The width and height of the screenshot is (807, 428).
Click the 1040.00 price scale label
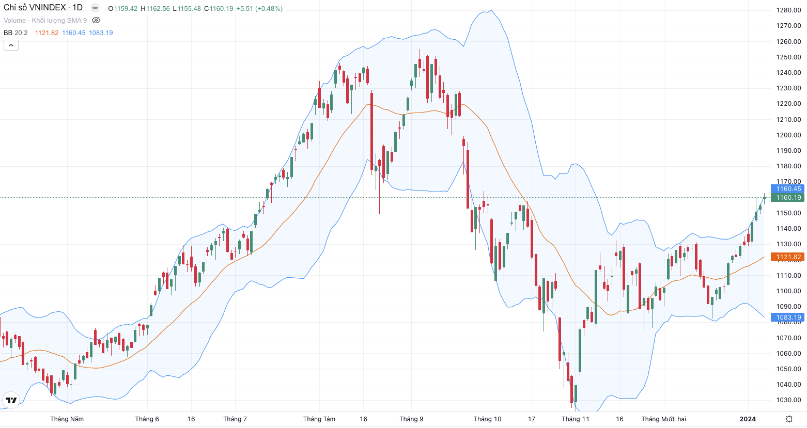(788, 385)
